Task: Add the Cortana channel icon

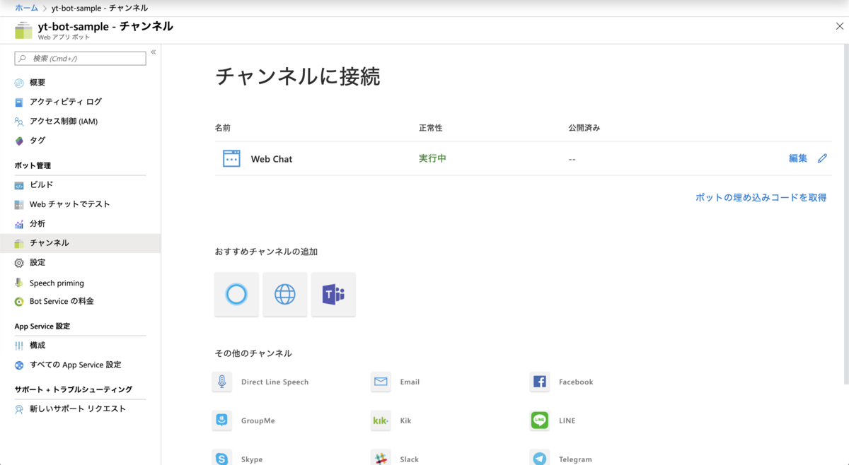Action: [x=236, y=294]
